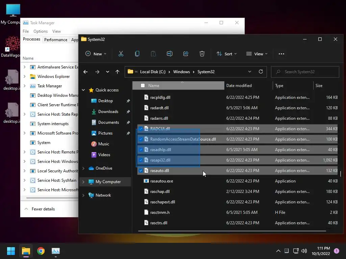Click the Search System32 input field
The height and width of the screenshot is (259, 346).
(305, 72)
